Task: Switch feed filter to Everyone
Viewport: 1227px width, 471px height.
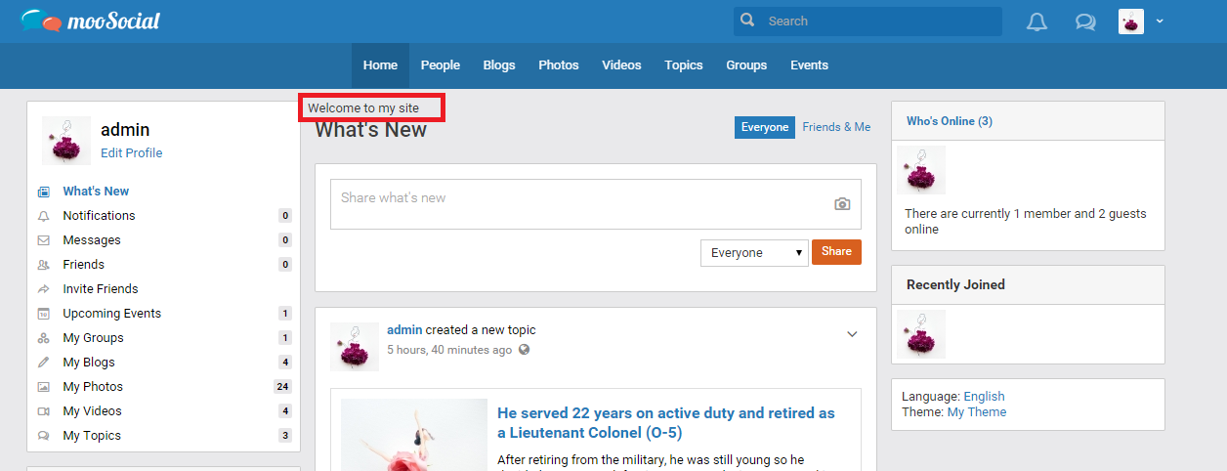Action: pyautogui.click(x=764, y=127)
